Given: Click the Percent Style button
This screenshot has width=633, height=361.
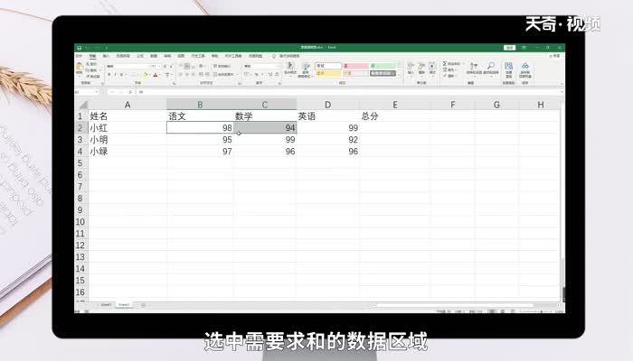Looking at the screenshot, I should [256, 75].
